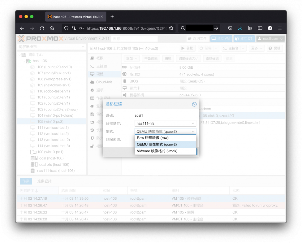The width and height of the screenshot is (302, 243).
Task: Open the Firefox downloads arrow icon
Action: point(240,28)
